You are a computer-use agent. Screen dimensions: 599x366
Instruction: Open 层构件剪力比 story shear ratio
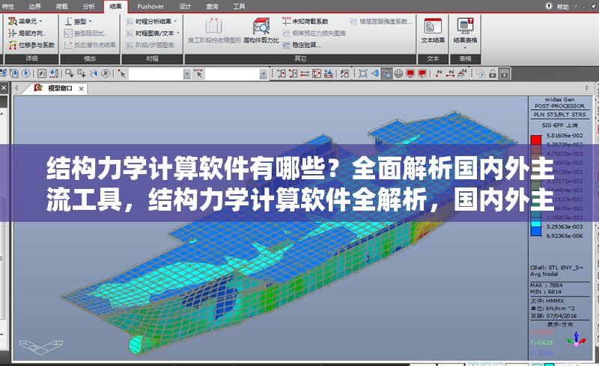(261, 31)
